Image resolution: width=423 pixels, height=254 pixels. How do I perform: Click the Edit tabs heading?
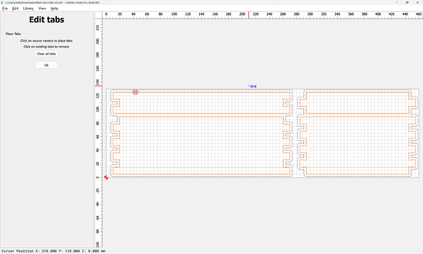click(x=47, y=20)
